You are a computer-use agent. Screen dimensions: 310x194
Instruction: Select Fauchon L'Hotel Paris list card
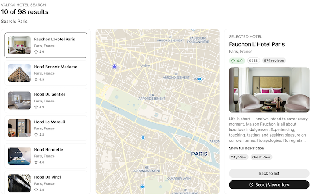click(46, 45)
